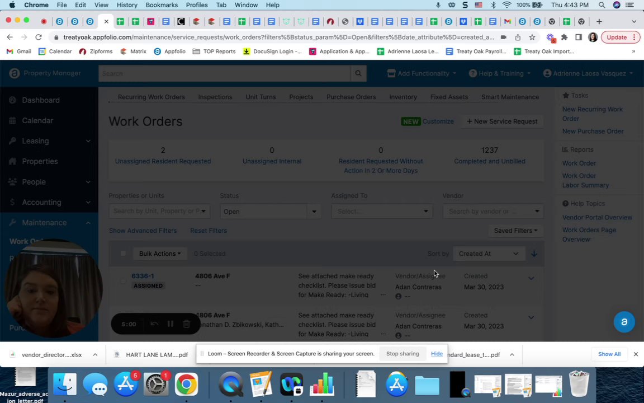The width and height of the screenshot is (644, 403).
Task: Switch to the Inspections tab
Action: coord(215,97)
